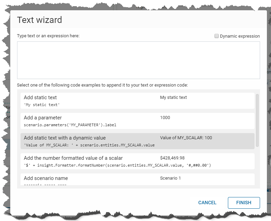Image resolution: width=271 pixels, height=221 pixels.
Task: Click FINISH to close the wizard
Action: click(x=244, y=203)
